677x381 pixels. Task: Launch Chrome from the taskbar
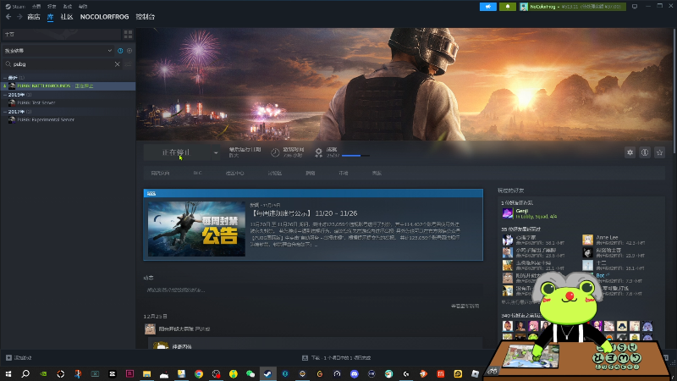pyautogui.click(x=199, y=373)
